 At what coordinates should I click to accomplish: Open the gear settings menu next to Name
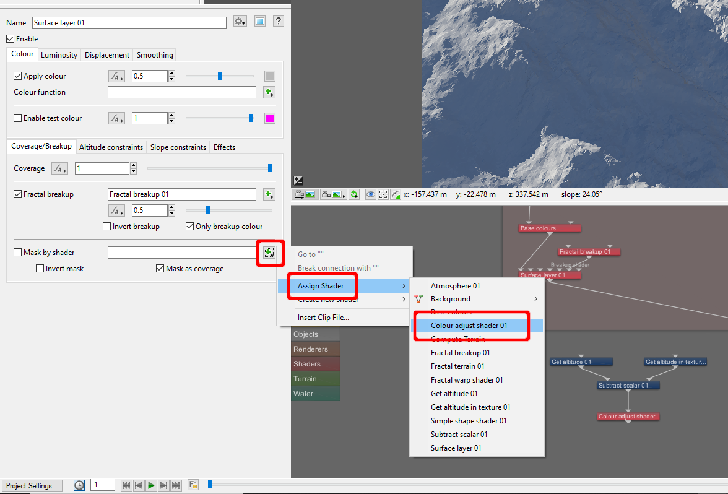[240, 21]
